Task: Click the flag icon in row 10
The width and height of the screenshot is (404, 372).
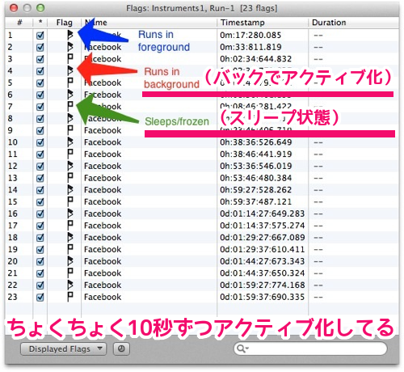Action: (x=70, y=142)
